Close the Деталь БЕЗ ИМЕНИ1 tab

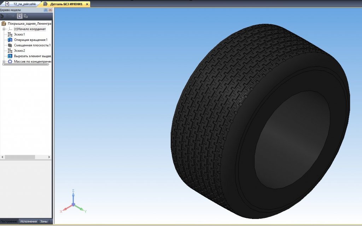click(87, 4)
